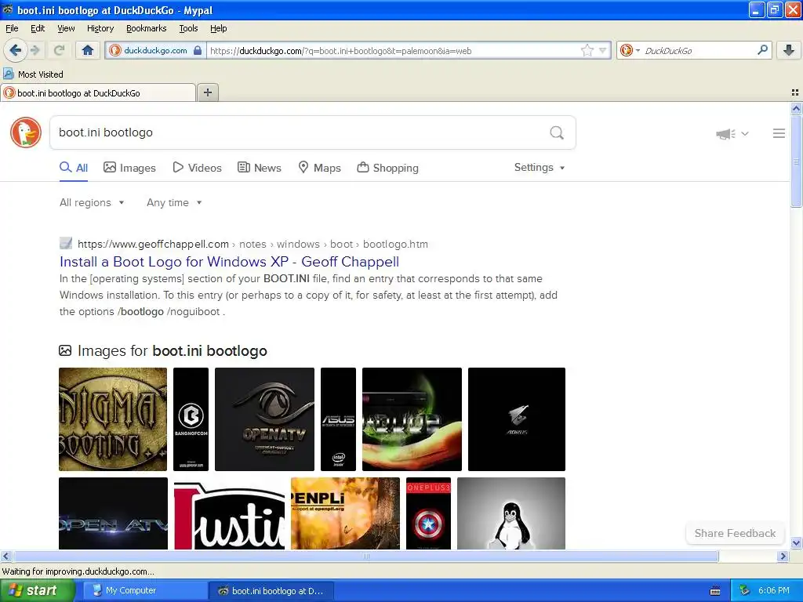This screenshot has height=602, width=803.
Task: Click the vertical scrollbar down arrow
Action: 796,543
